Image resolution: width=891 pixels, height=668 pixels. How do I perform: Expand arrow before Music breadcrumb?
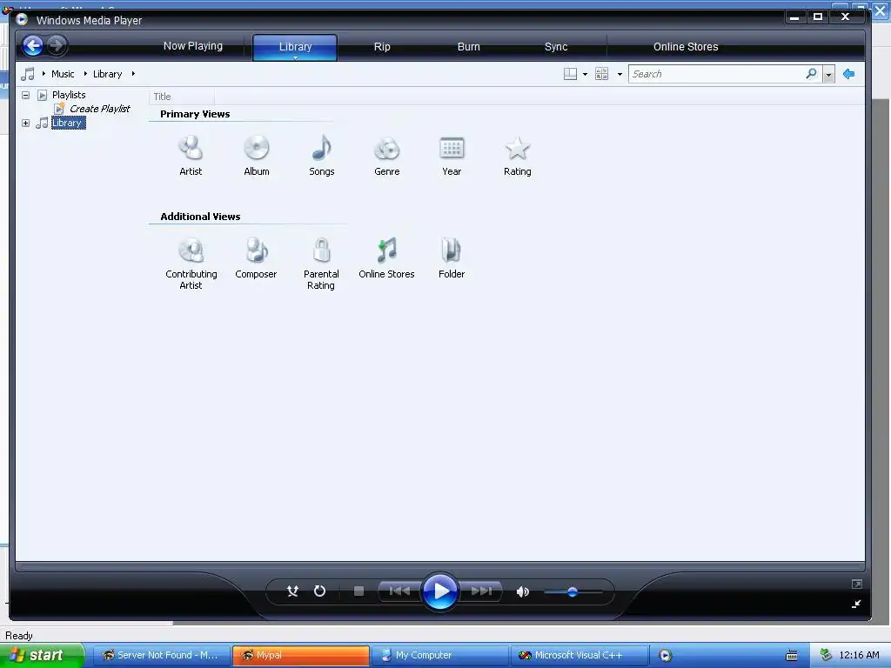(44, 74)
